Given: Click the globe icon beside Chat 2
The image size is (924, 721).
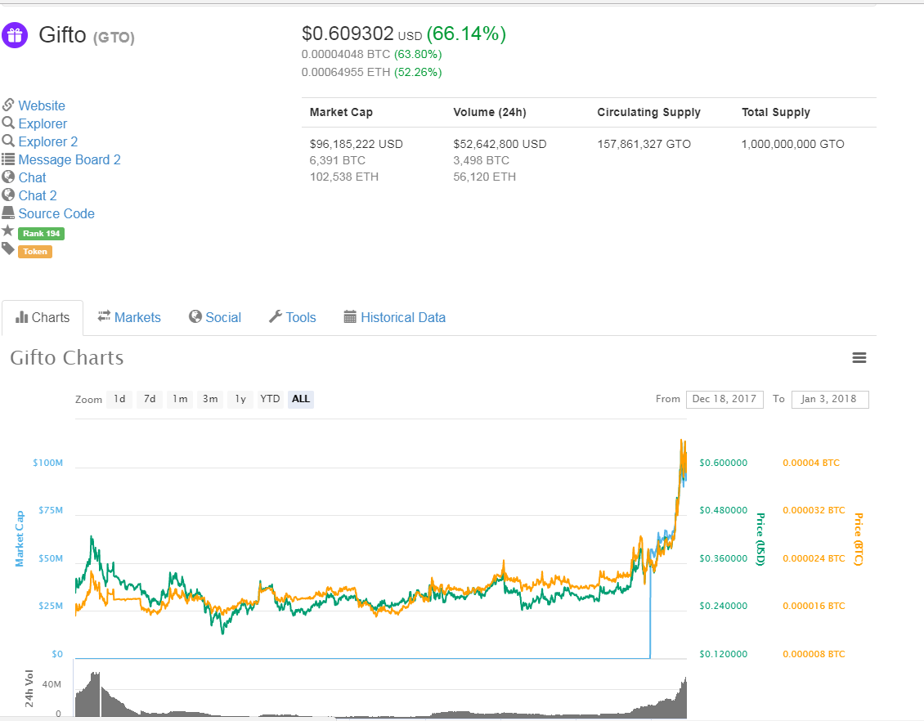Looking at the screenshot, I should (8, 195).
